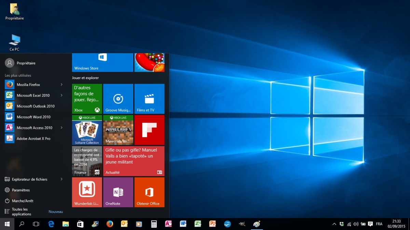Open the clock showing 21:33
410x230 pixels.
coord(396,224)
